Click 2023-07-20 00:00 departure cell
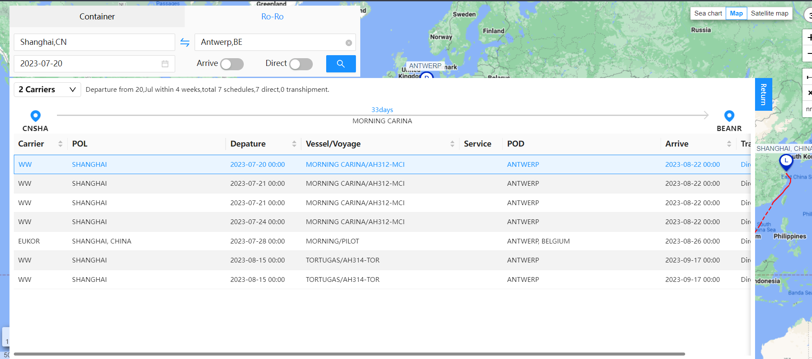 point(258,165)
